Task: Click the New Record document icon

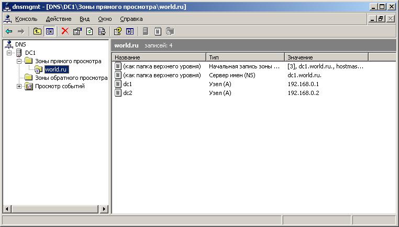Action: pyautogui.click(x=158, y=31)
